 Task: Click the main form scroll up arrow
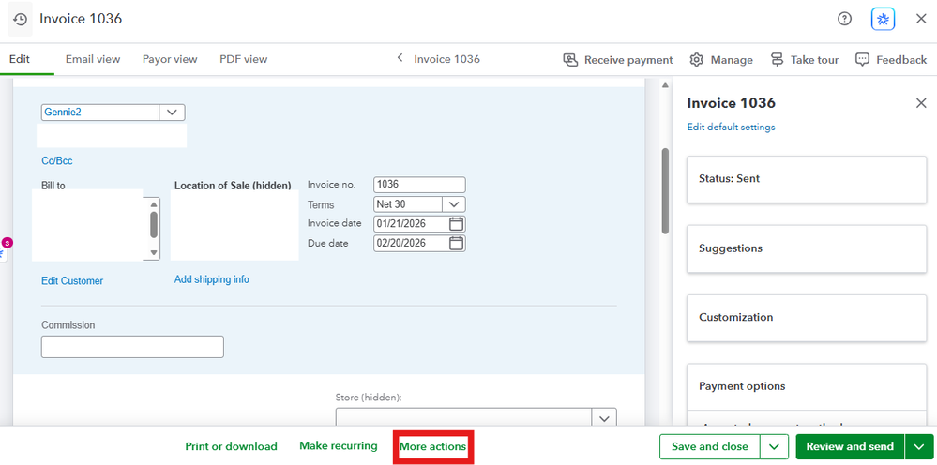pyautogui.click(x=665, y=85)
